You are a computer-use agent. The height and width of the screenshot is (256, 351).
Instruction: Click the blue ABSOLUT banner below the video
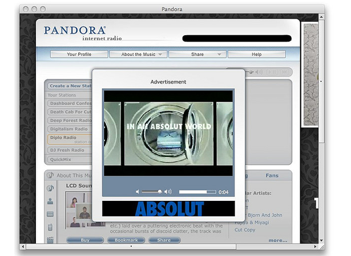click(x=168, y=208)
